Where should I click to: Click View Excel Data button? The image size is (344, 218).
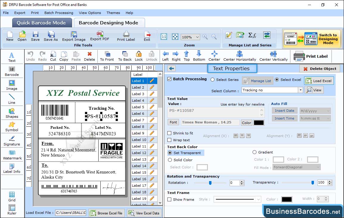[x=144, y=213]
